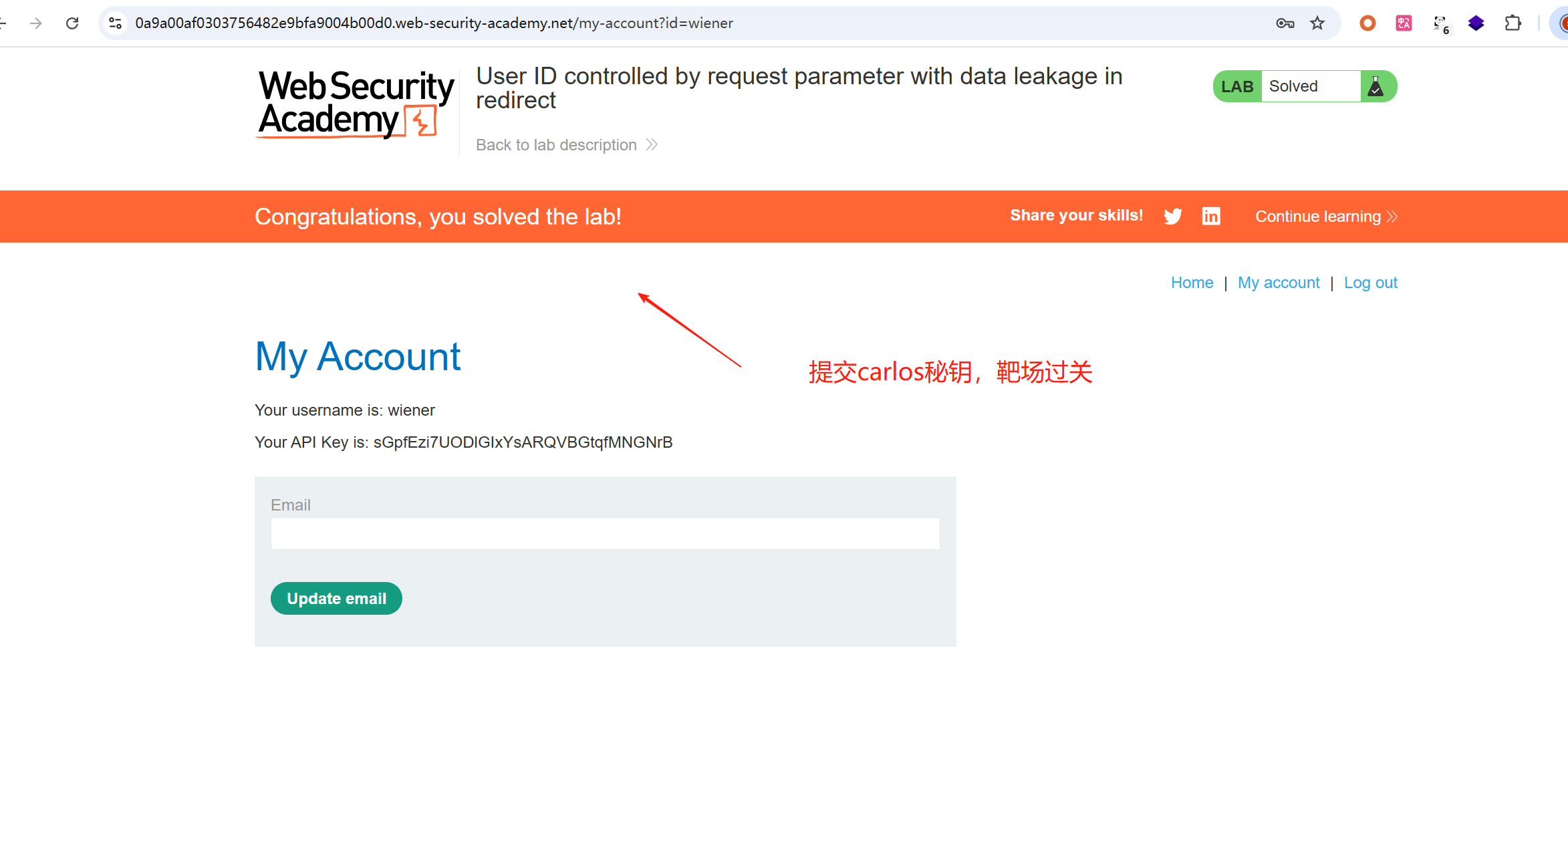Click the Web Security Academy logo
The width and height of the screenshot is (1568, 864).
pos(356,104)
